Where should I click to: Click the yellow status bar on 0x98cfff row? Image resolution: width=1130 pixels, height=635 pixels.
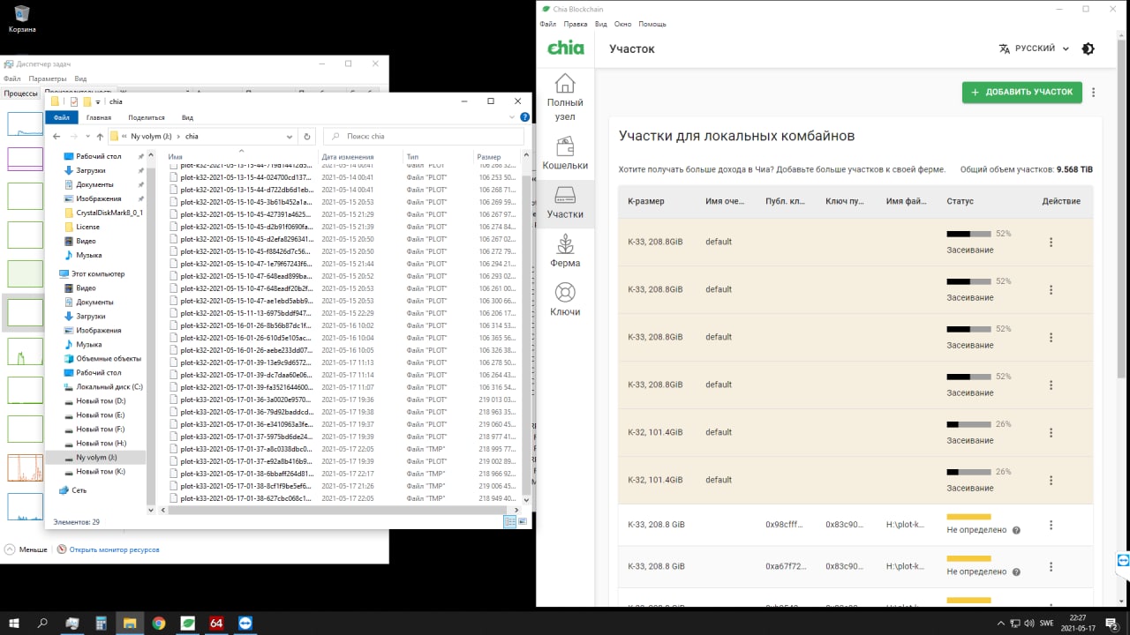coord(968,517)
